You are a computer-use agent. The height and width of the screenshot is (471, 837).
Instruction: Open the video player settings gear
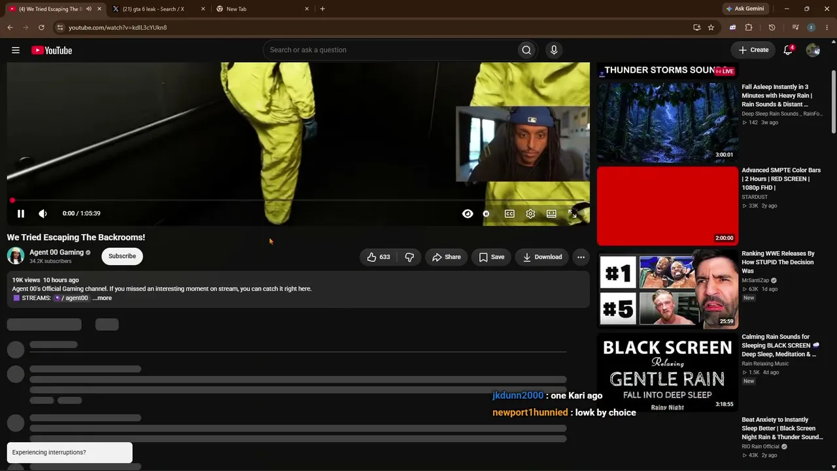(x=530, y=214)
